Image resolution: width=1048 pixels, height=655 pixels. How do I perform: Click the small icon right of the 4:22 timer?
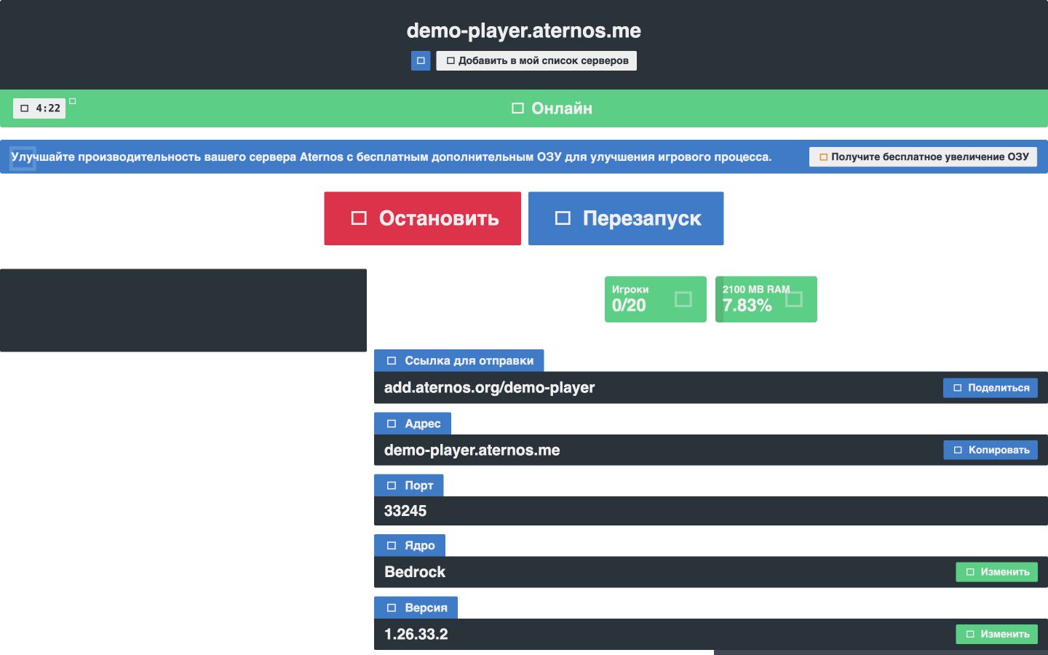click(73, 101)
